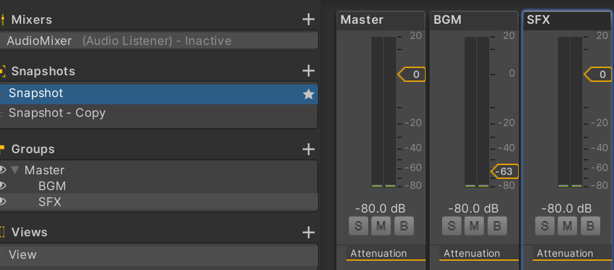Mute the BGM channel

474,226
